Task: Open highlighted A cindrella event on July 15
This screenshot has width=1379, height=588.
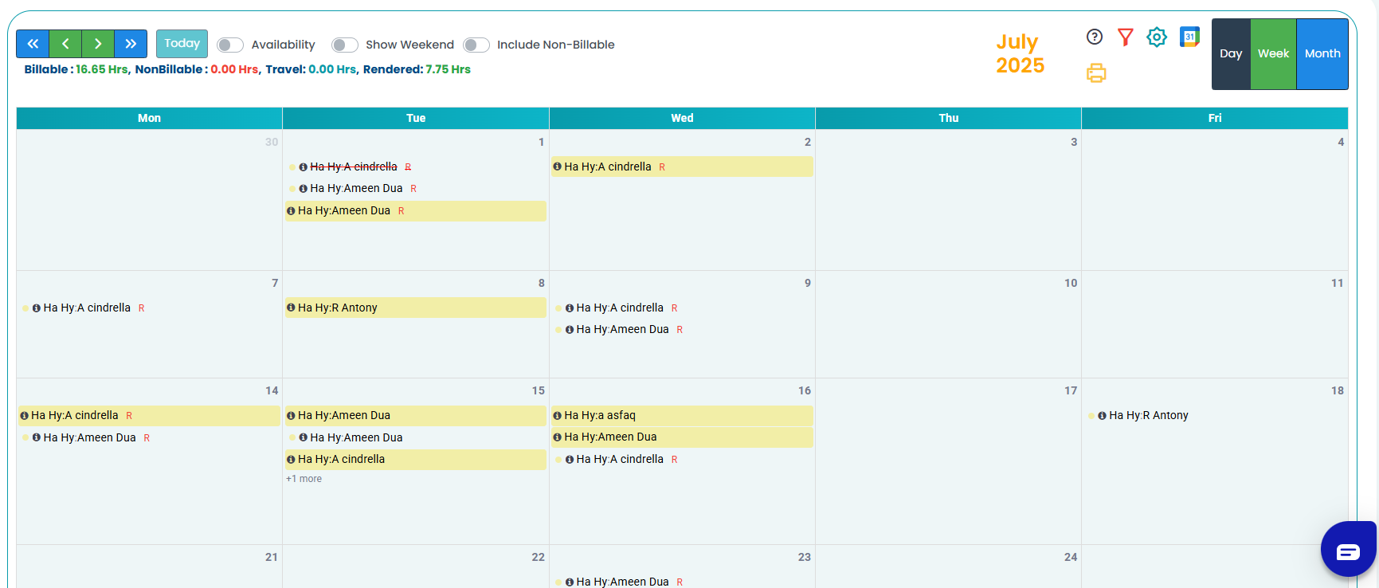Action: pyautogui.click(x=416, y=460)
